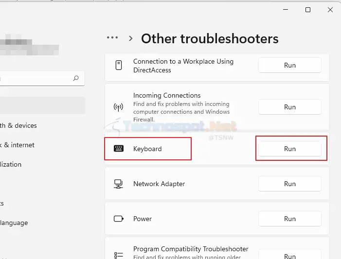Click the Keyboard troubleshooter icon

(119, 149)
